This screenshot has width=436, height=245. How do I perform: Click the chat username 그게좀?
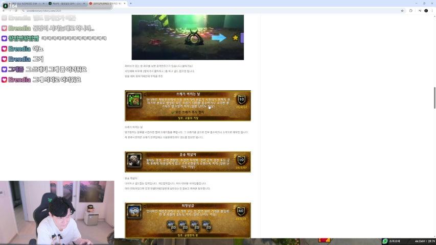(x=16, y=69)
